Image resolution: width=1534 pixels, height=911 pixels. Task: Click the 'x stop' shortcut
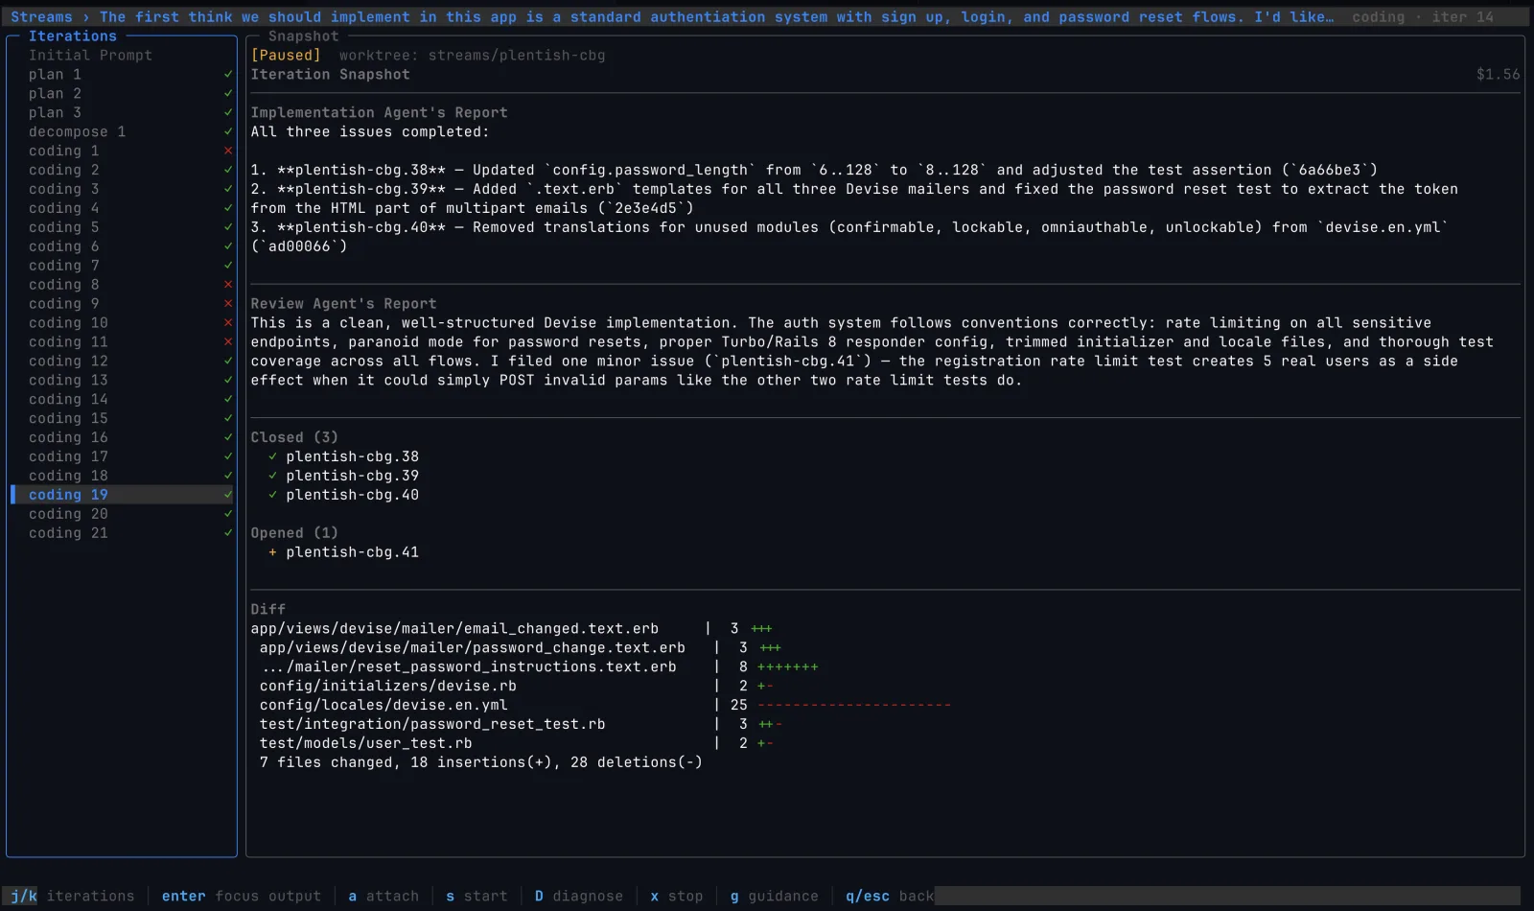pos(677,896)
